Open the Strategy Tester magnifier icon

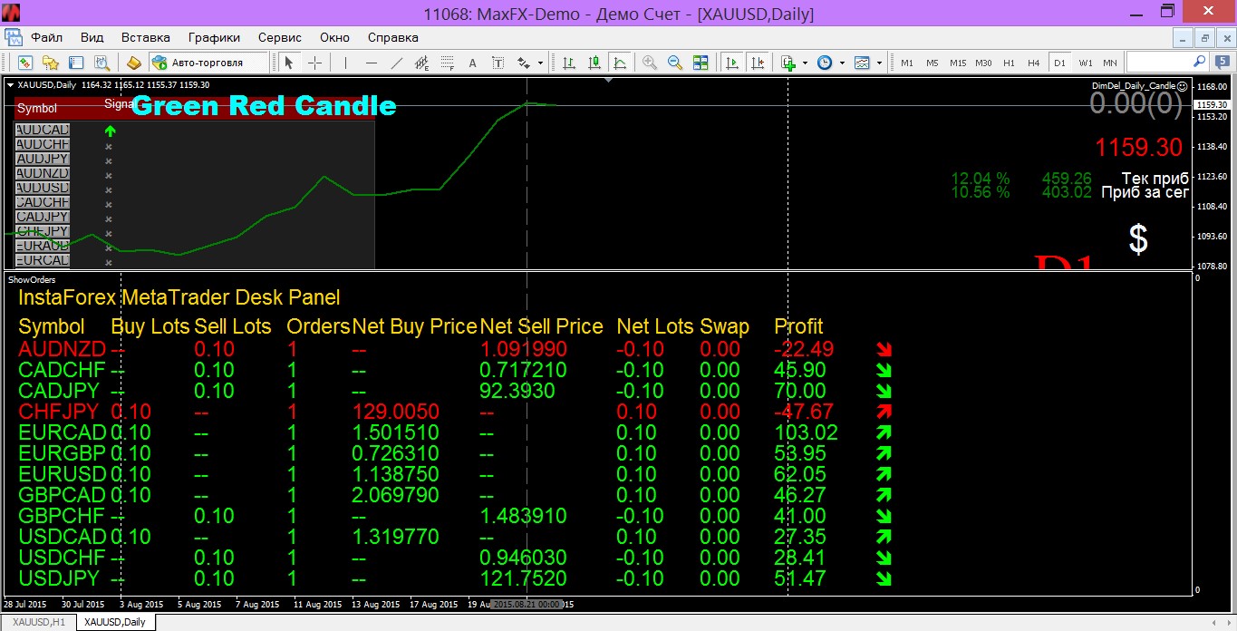(x=101, y=63)
